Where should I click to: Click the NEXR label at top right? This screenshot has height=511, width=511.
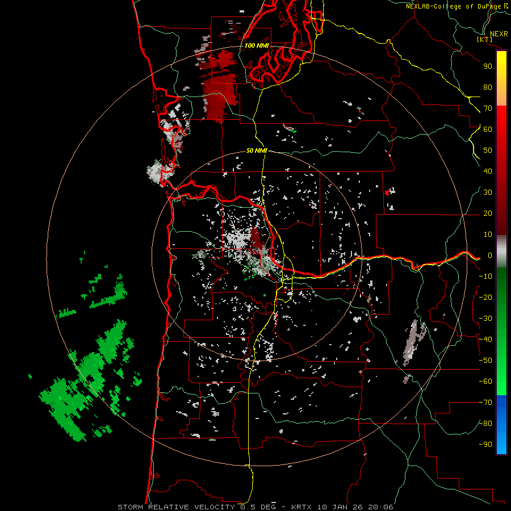point(499,34)
